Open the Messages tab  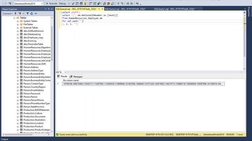(x=76, y=77)
